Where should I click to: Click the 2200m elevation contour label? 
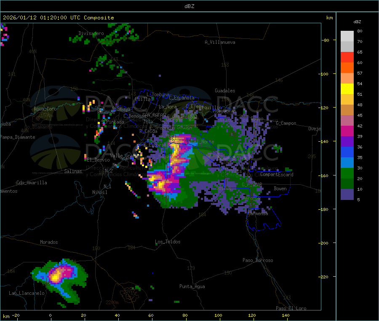pos(112,302)
